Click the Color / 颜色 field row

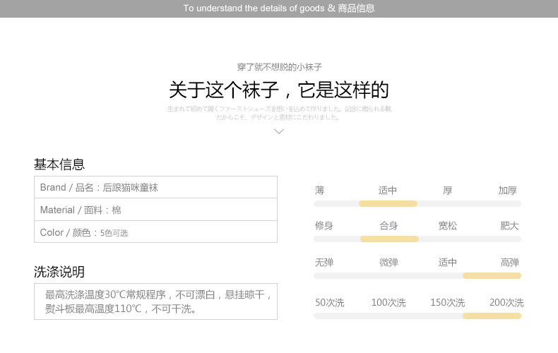155,232
